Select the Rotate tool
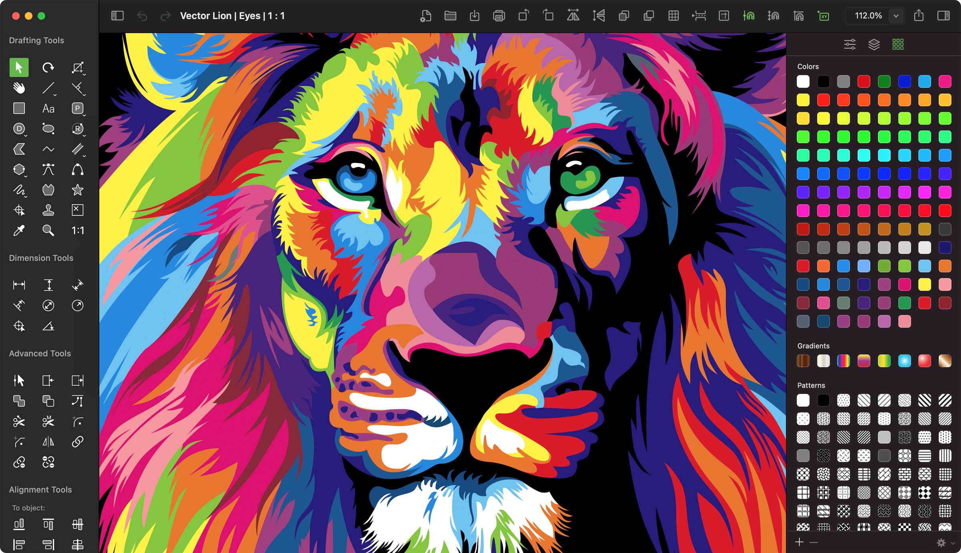961x553 pixels. pyautogui.click(x=48, y=67)
